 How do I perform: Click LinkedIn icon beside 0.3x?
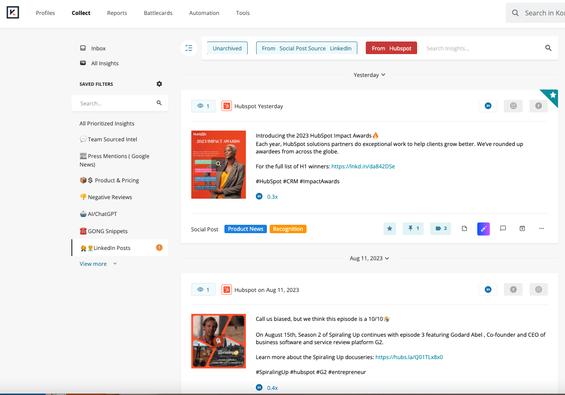(259, 196)
